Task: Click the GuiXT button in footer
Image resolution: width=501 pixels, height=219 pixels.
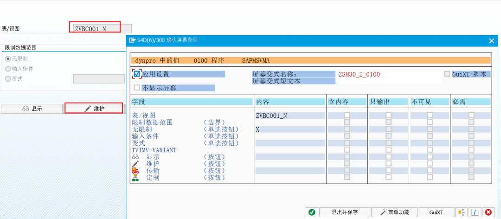Action: click(x=436, y=213)
